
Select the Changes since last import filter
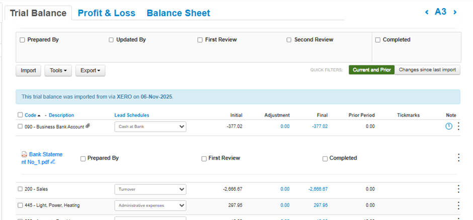coord(427,70)
